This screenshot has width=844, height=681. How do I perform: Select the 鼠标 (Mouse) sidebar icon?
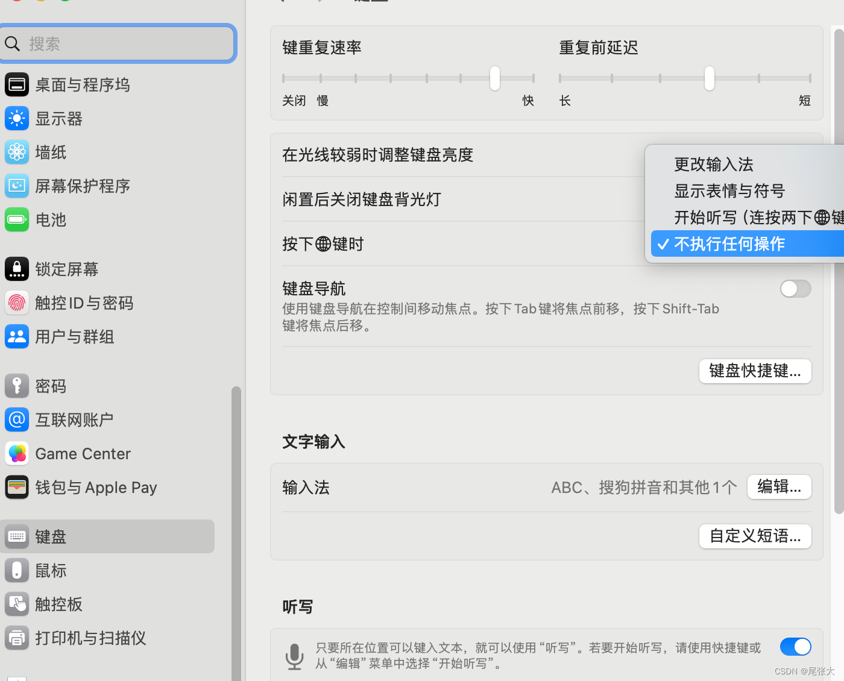pyautogui.click(x=51, y=570)
